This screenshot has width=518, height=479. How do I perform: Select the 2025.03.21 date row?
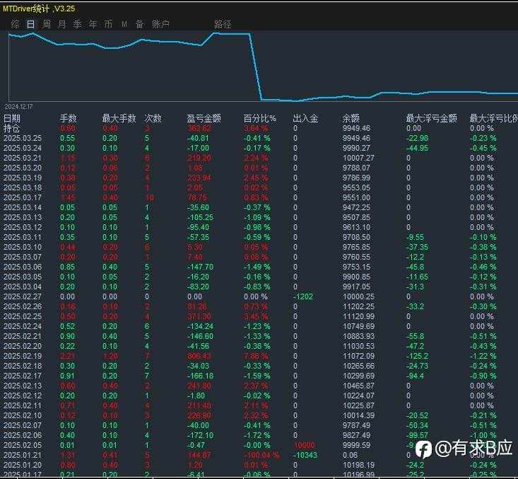(259, 158)
